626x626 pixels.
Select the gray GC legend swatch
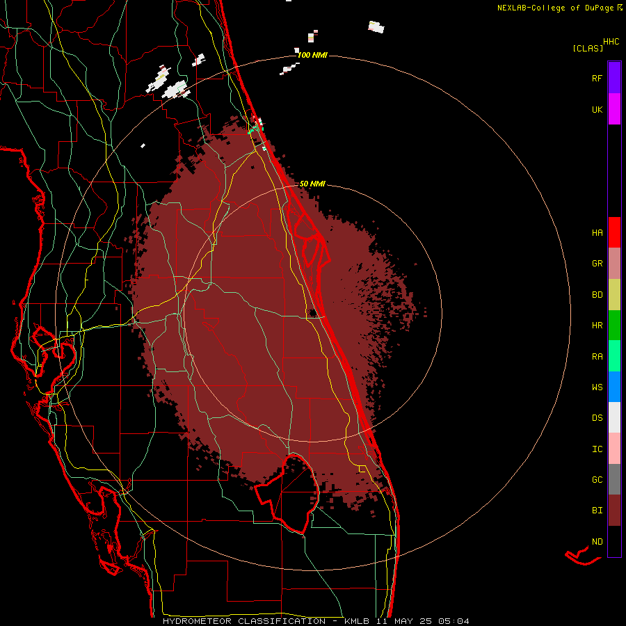(614, 479)
